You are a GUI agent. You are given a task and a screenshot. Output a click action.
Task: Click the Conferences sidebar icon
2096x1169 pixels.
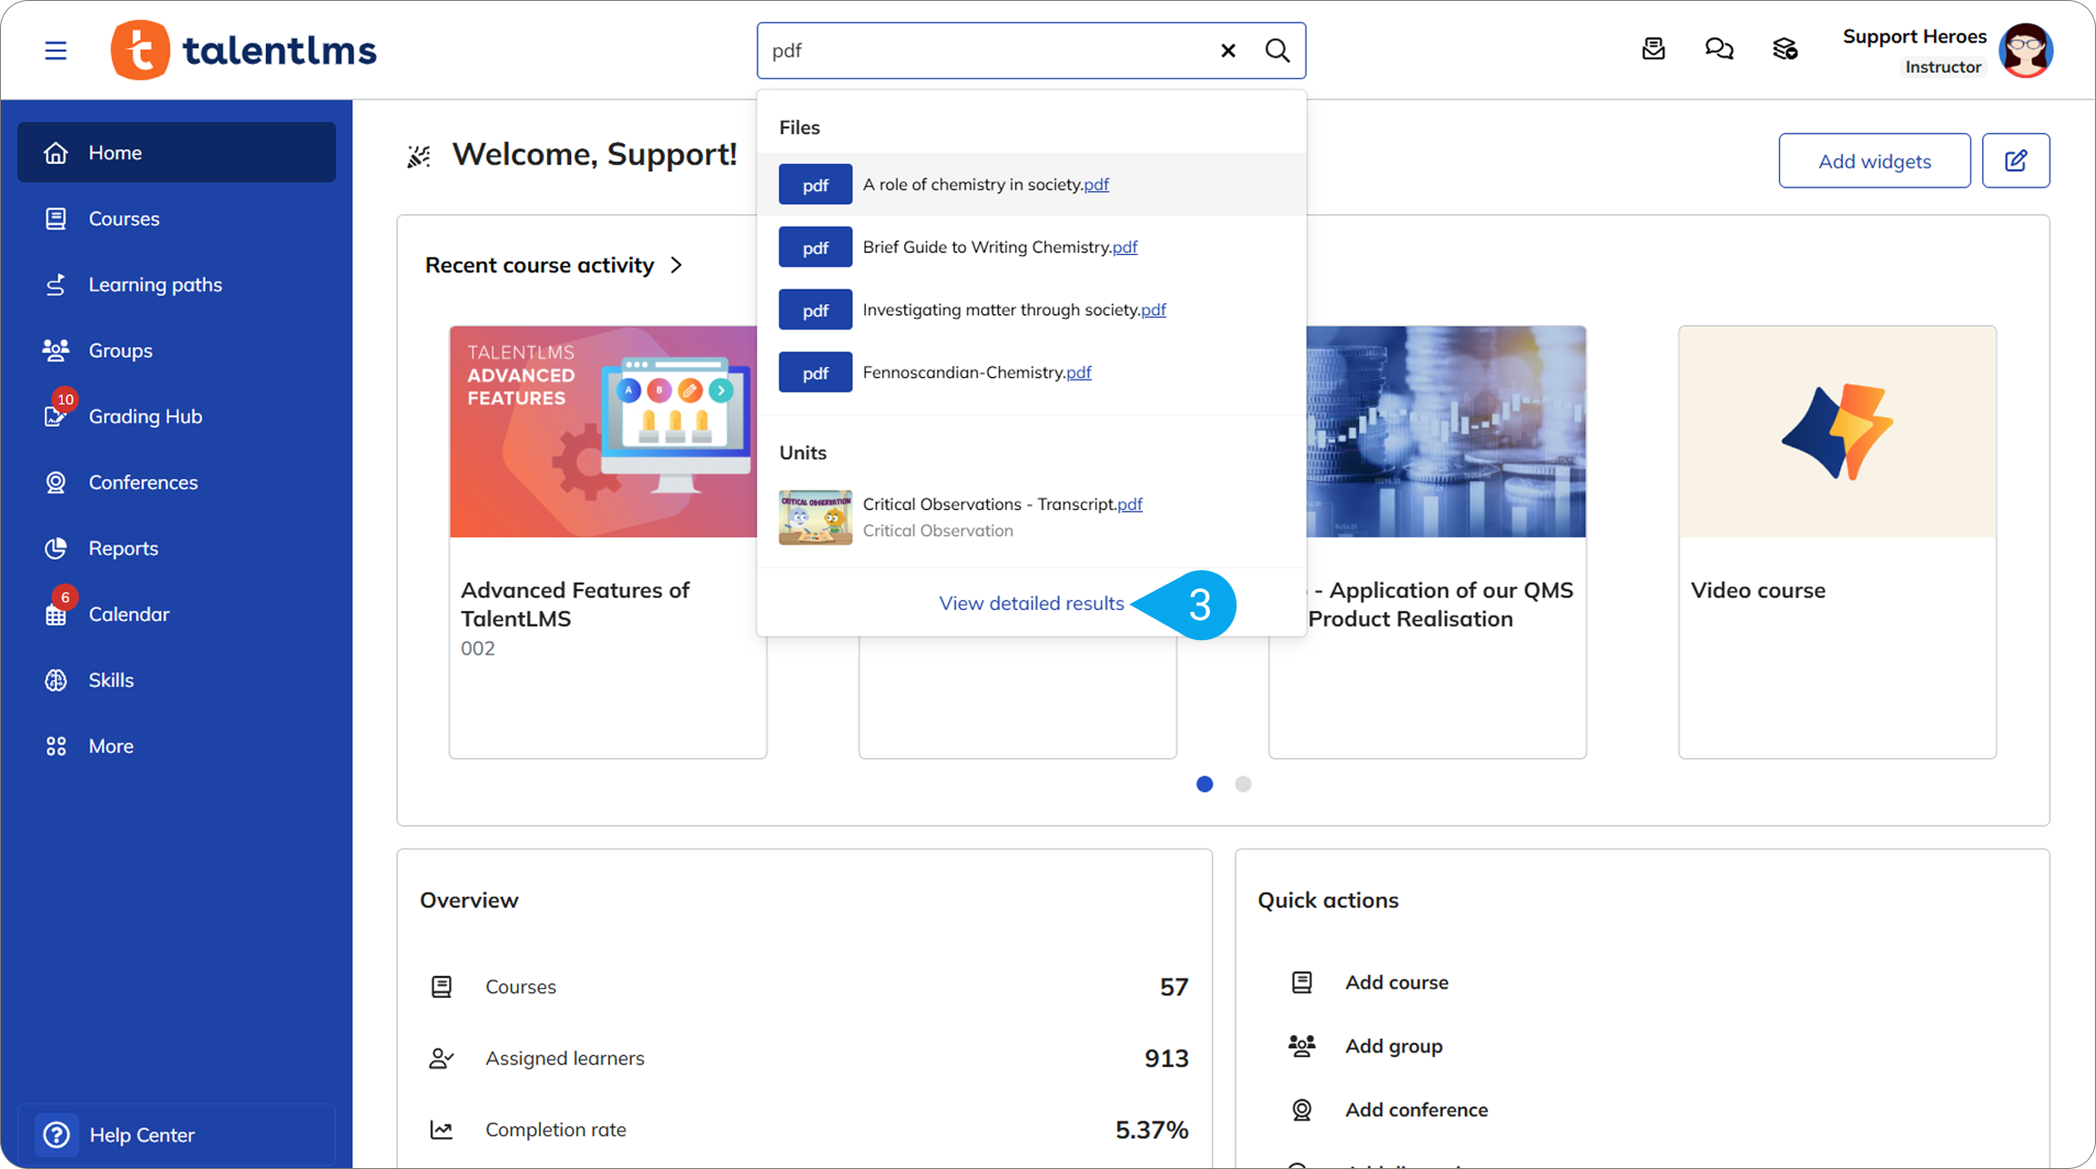click(x=56, y=483)
